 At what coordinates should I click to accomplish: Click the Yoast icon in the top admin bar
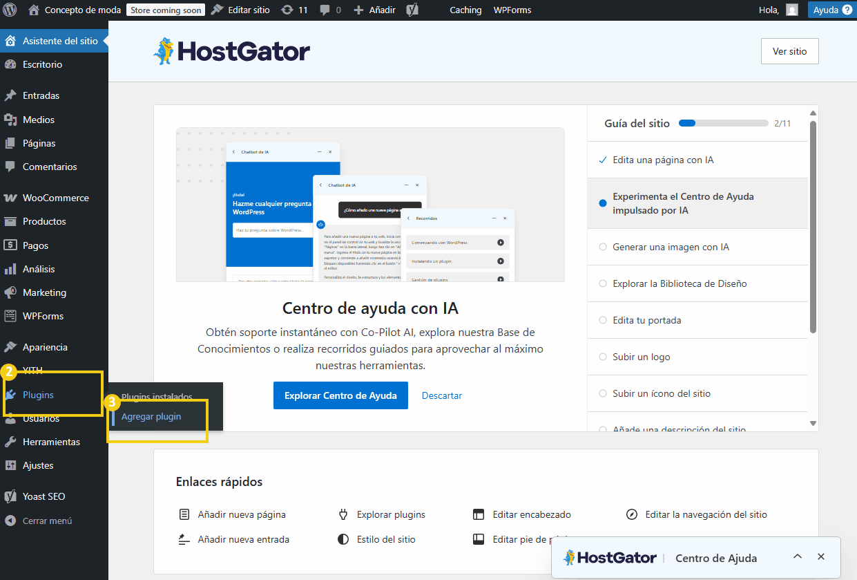pyautogui.click(x=413, y=10)
